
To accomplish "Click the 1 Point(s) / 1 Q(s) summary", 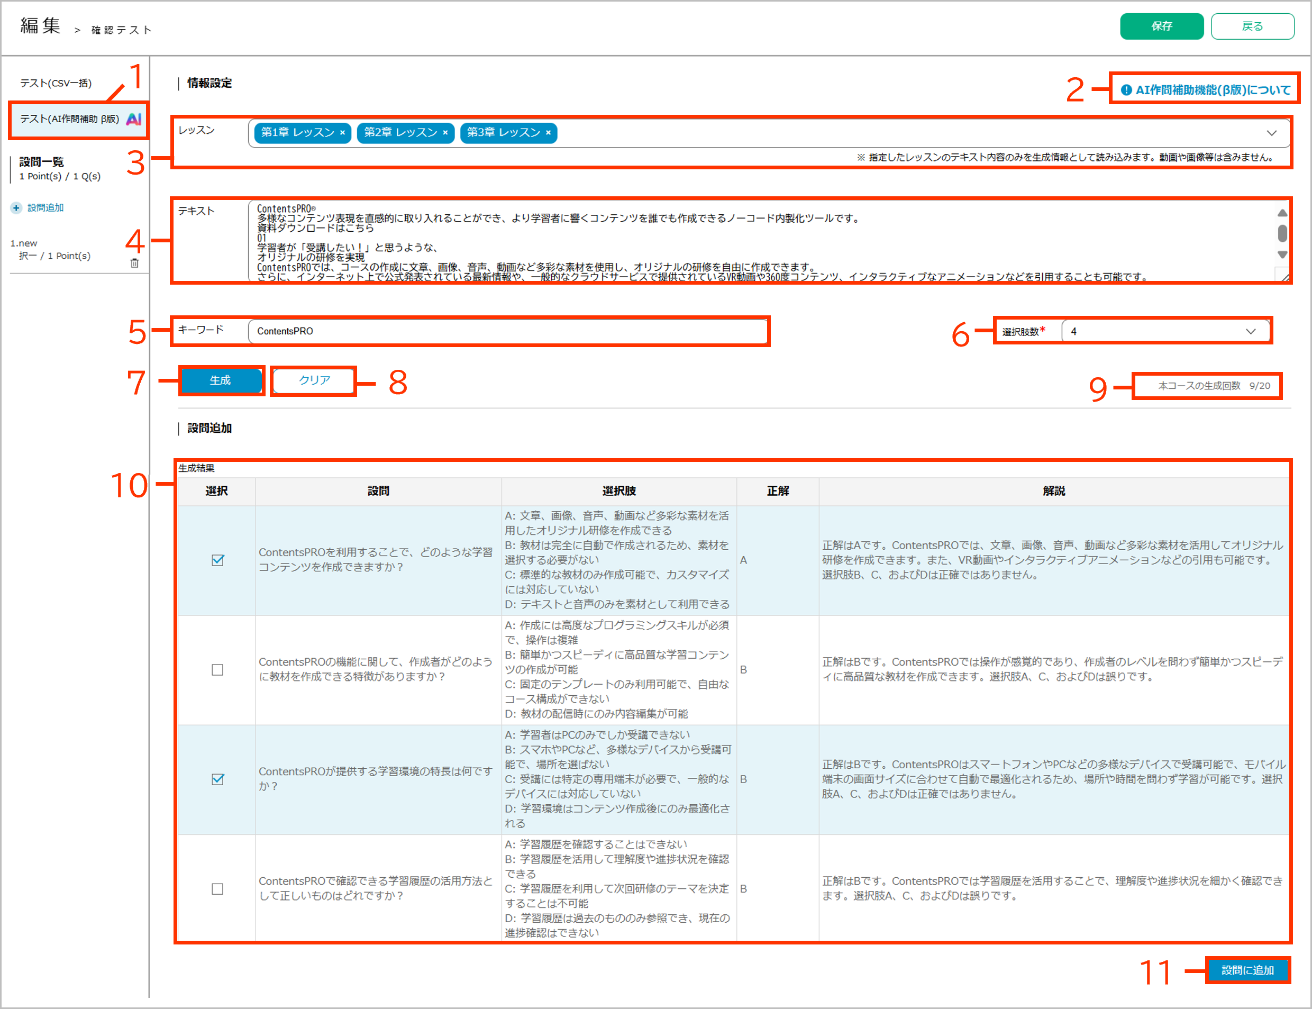I will (60, 177).
